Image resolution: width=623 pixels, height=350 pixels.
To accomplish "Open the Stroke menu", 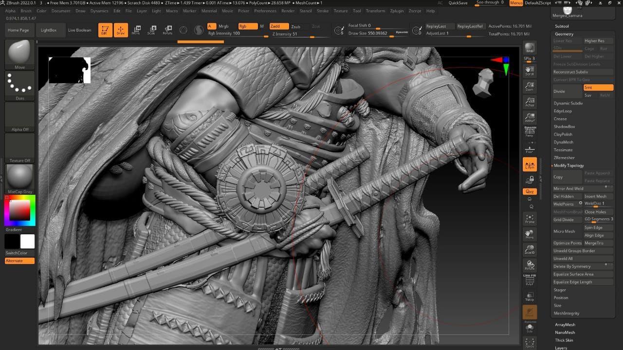I will [323, 11].
